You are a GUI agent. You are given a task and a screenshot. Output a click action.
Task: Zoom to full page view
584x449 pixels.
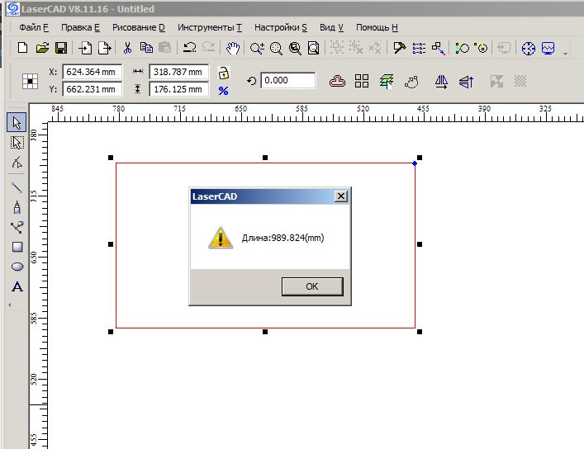tap(314, 49)
